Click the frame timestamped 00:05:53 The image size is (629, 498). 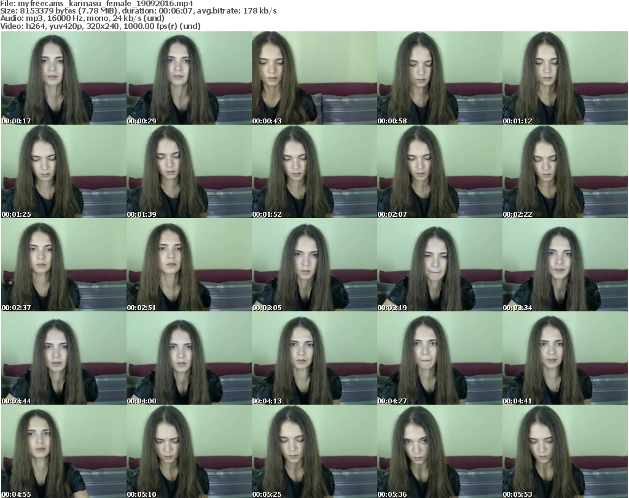click(x=565, y=451)
